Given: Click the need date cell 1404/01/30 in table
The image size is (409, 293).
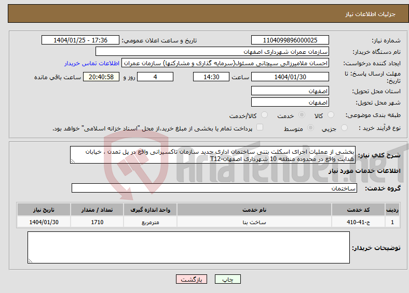Looking at the screenshot, I should pos(44,222).
